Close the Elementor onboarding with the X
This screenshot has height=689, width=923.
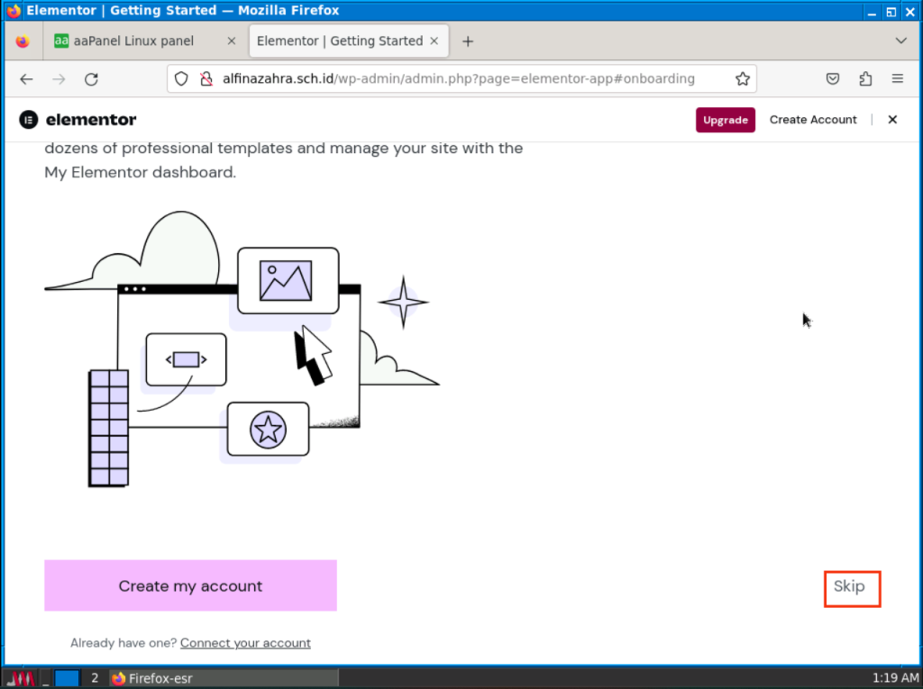pyautogui.click(x=892, y=120)
